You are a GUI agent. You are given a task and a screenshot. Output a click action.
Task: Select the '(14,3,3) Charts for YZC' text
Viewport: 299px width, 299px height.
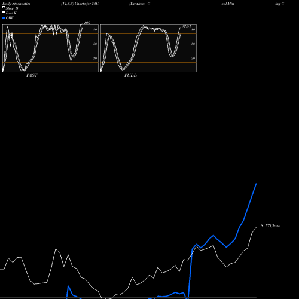80,4
